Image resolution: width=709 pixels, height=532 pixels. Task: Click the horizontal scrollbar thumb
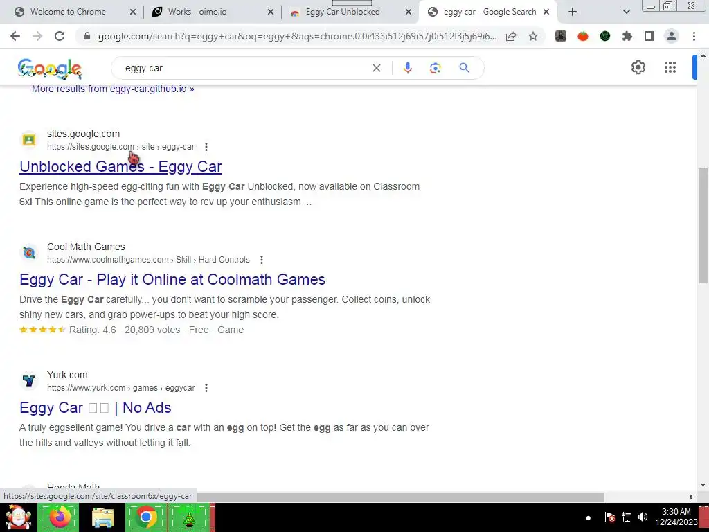(401, 497)
